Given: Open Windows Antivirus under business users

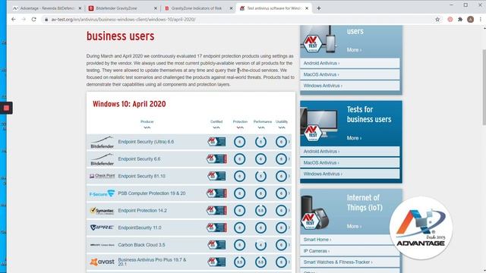Looking at the screenshot, I should tap(349, 174).
